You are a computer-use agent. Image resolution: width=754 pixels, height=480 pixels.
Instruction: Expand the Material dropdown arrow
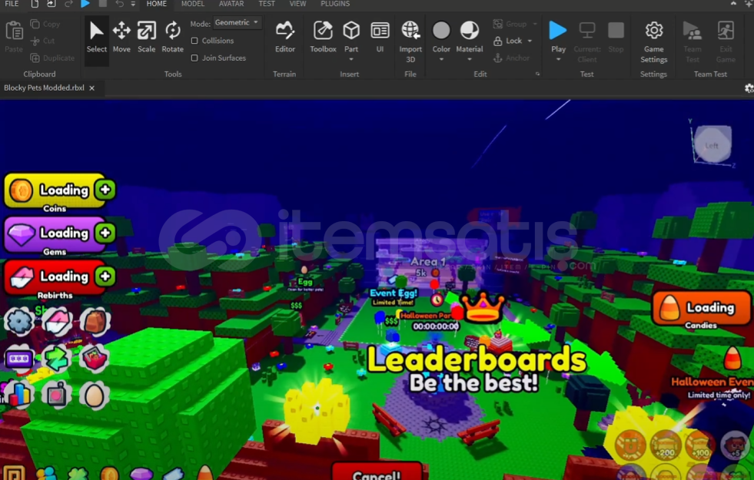point(470,60)
